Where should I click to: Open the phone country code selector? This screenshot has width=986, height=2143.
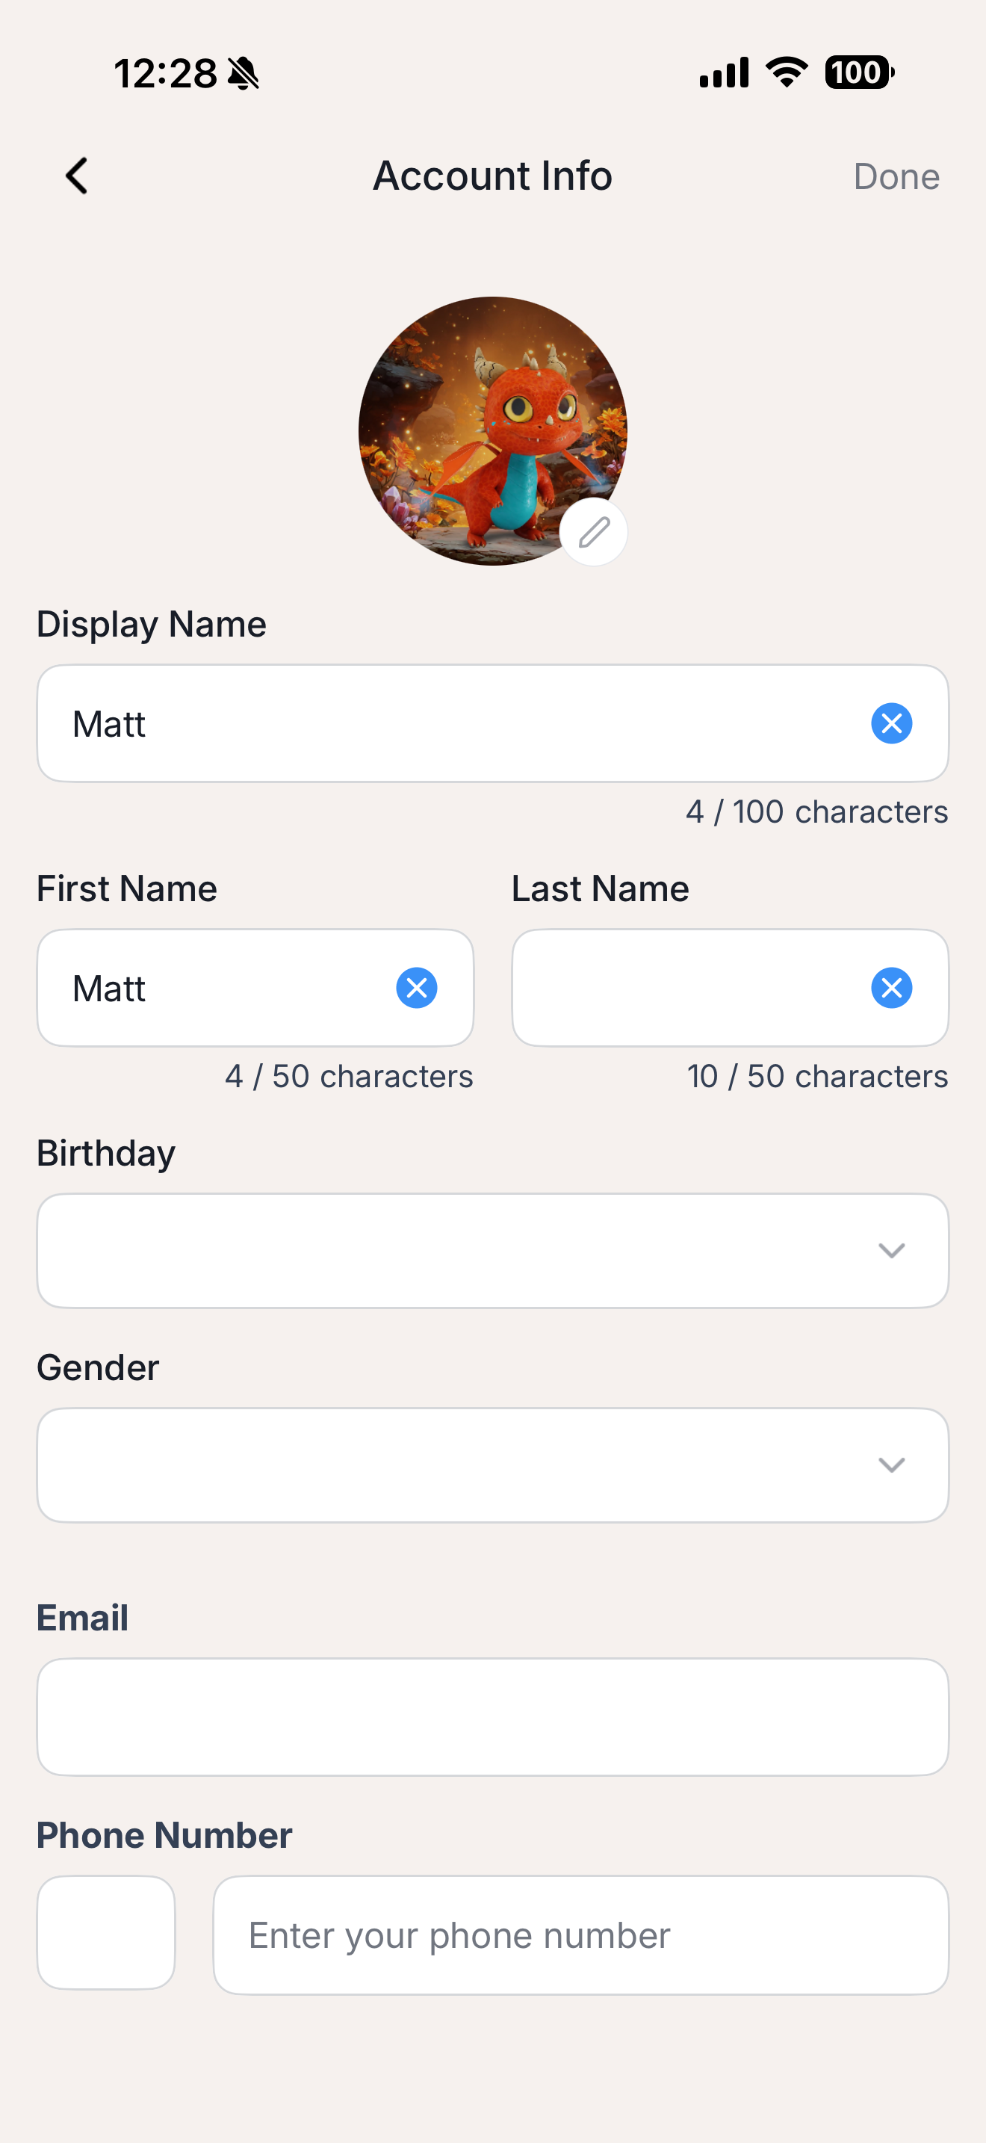tap(106, 1932)
